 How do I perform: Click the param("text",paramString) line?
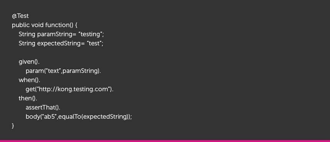pos(63,71)
